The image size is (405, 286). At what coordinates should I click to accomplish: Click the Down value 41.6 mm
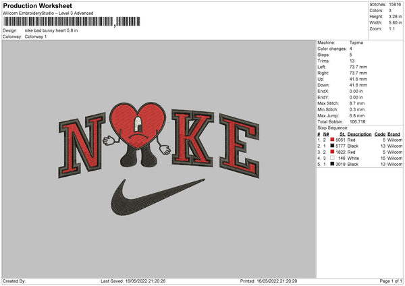[x=358, y=85]
